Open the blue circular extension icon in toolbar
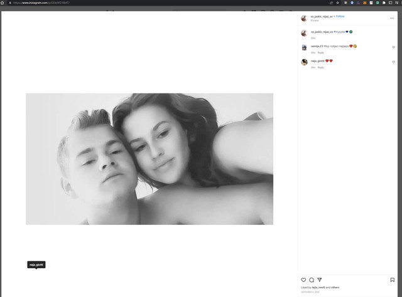Viewport: 402px width, 297px height. pos(352,3)
